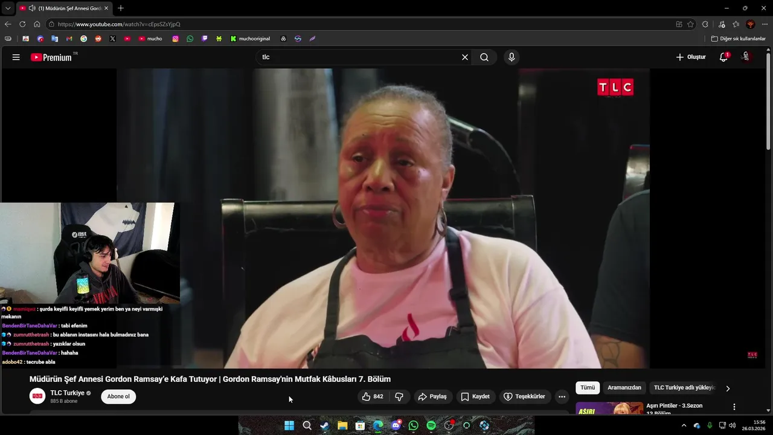Click the page vertical scrollbar
The height and width of the screenshot is (435, 773).
pyautogui.click(x=768, y=103)
